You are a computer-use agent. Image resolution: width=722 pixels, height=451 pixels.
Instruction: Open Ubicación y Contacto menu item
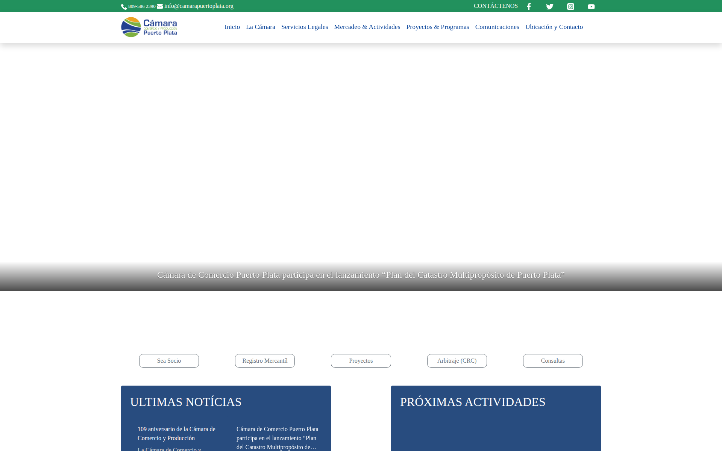coord(554,27)
